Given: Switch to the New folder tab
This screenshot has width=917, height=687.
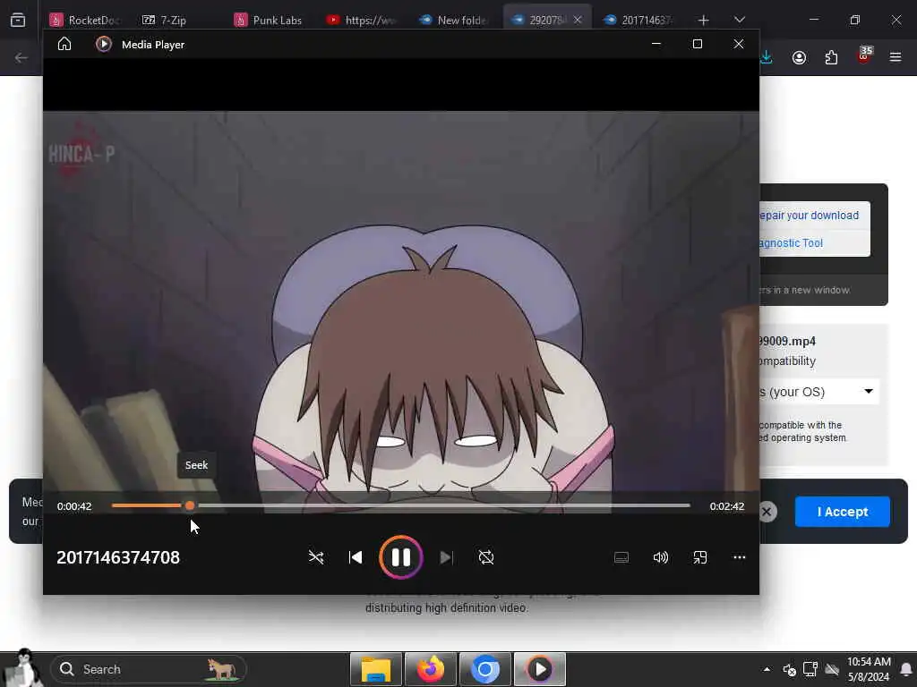Looking at the screenshot, I should [456, 20].
